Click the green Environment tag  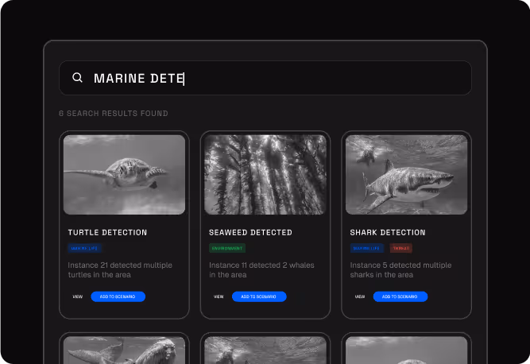pyautogui.click(x=227, y=248)
